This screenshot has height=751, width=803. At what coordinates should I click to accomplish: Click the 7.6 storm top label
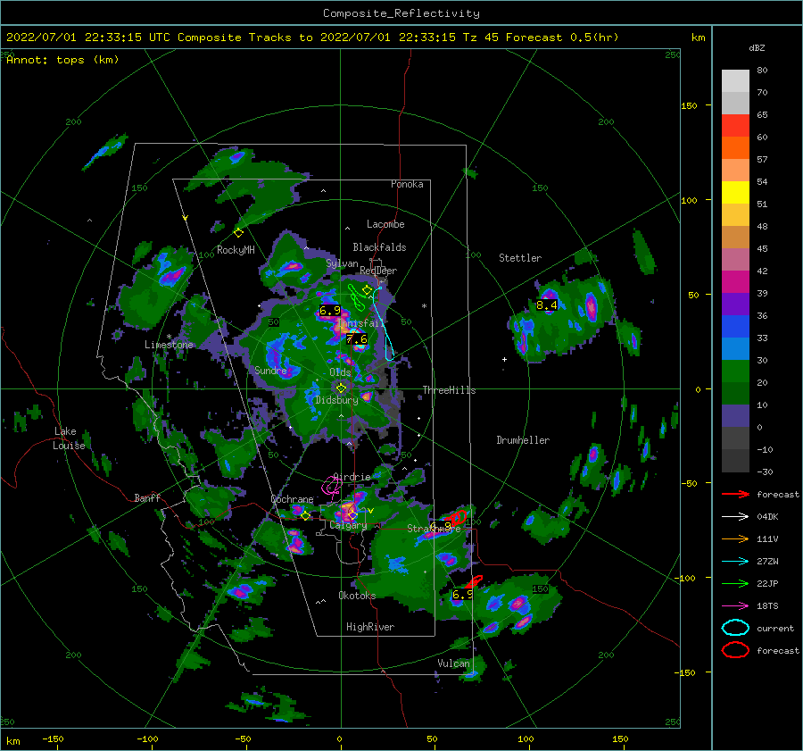click(356, 338)
